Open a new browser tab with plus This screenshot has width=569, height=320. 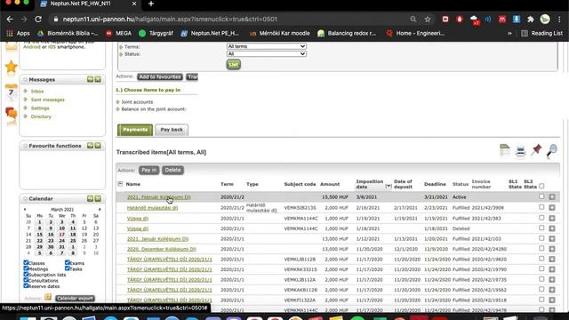coord(151,4)
